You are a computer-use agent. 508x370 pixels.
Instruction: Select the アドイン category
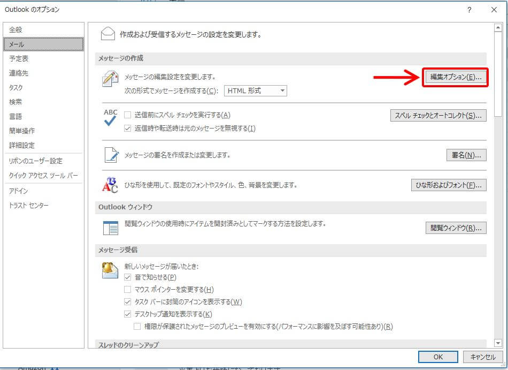pyautogui.click(x=43, y=191)
